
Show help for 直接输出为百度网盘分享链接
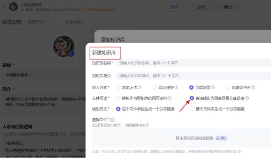pos(247,98)
